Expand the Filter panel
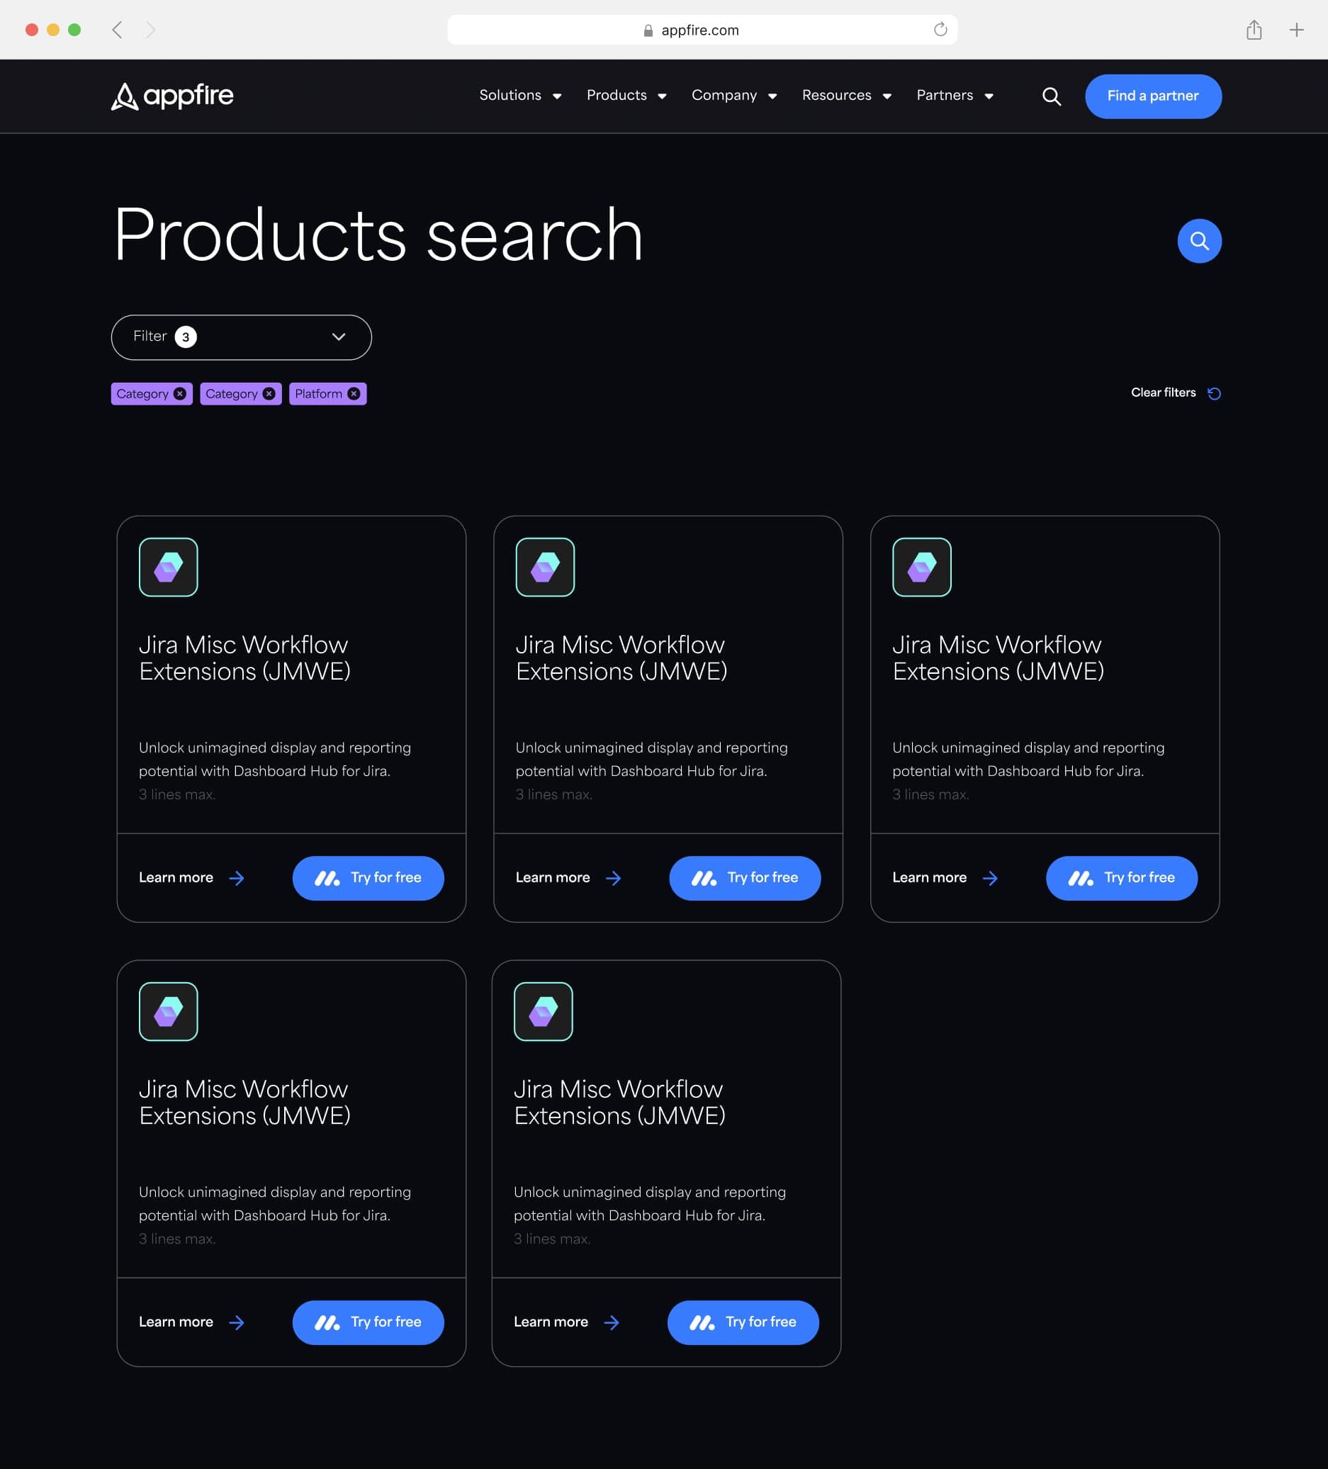1328x1469 pixels. [x=240, y=337]
